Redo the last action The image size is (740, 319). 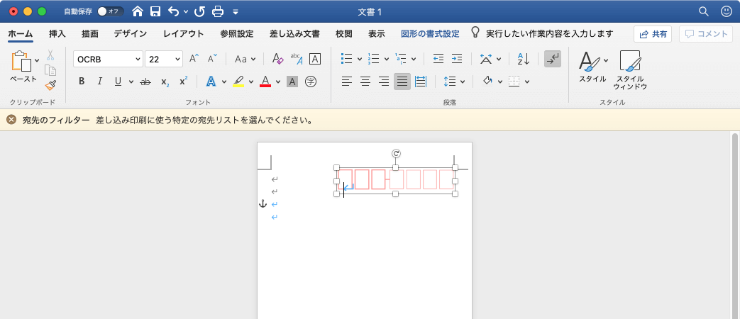199,11
